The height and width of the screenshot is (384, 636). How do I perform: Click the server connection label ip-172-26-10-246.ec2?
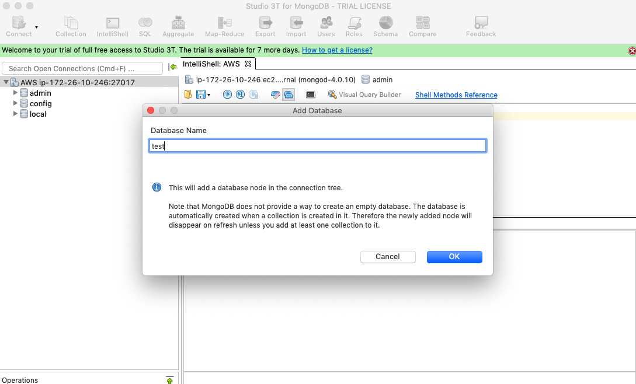pyautogui.click(x=276, y=79)
